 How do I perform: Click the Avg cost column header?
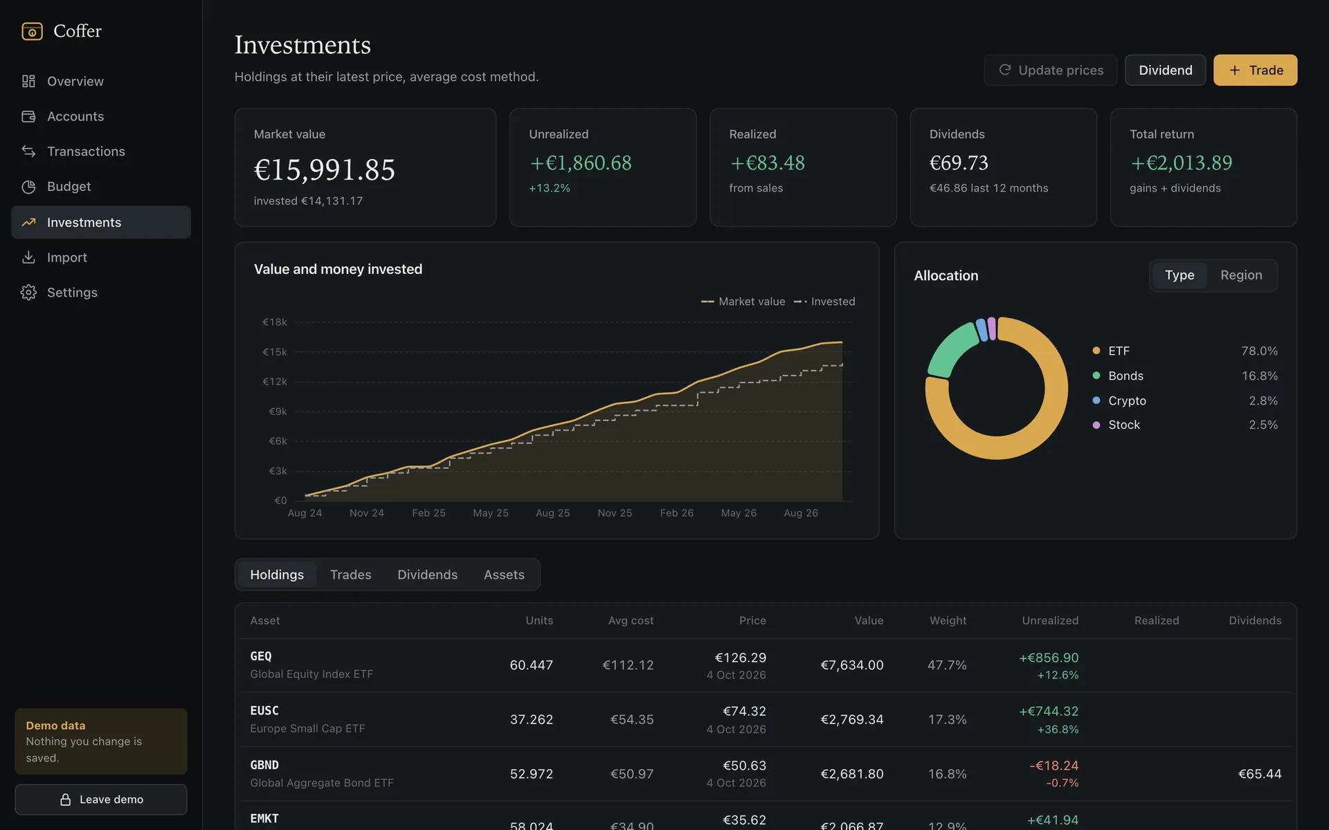pyautogui.click(x=631, y=620)
